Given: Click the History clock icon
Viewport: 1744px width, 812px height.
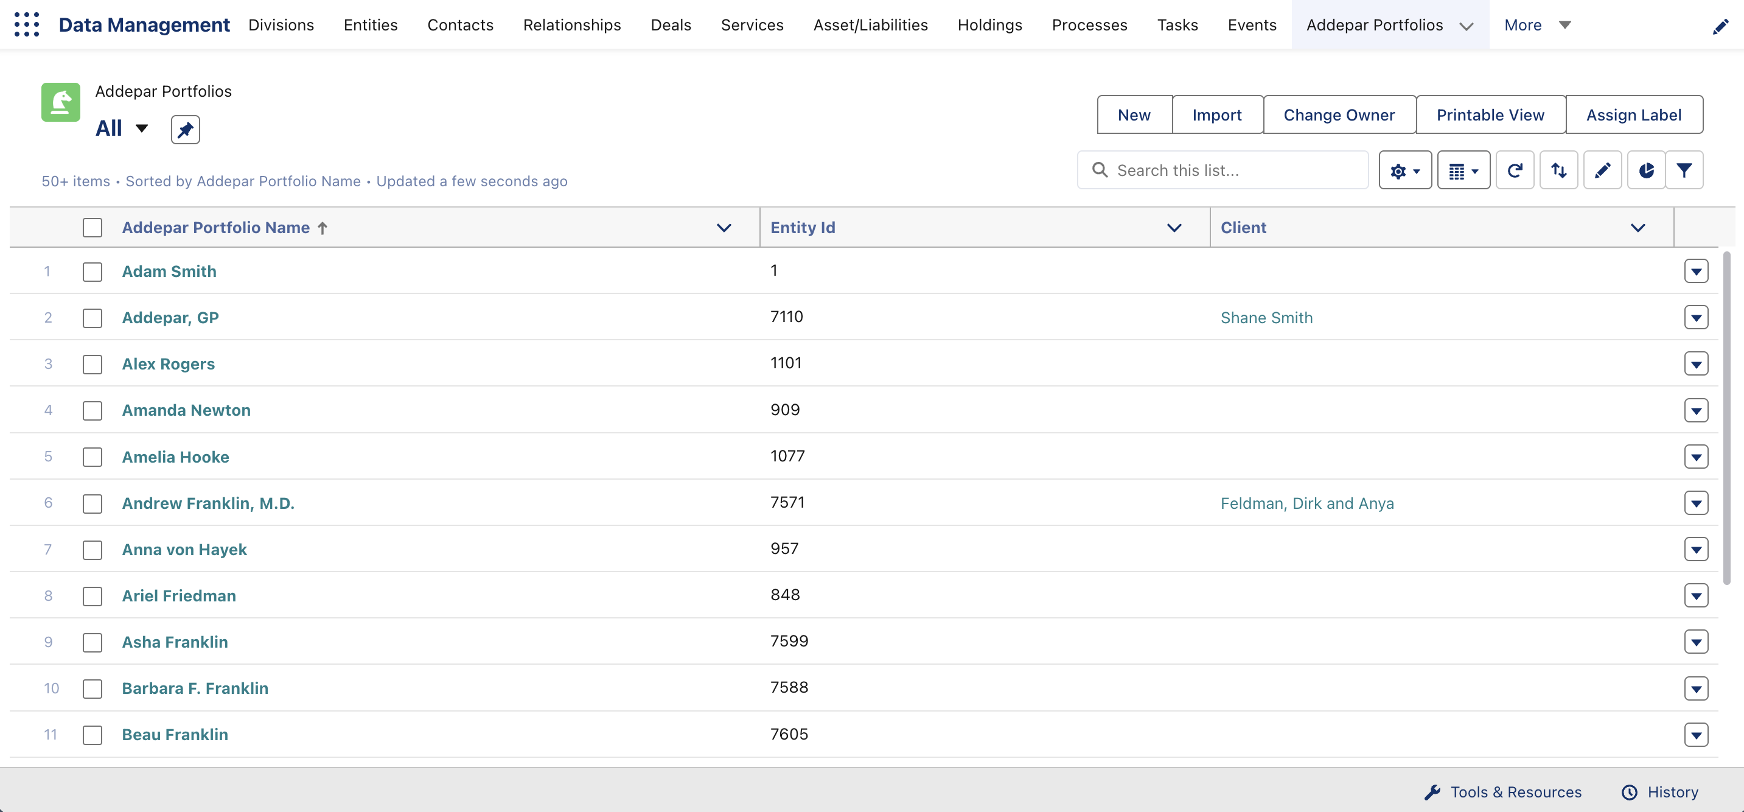Looking at the screenshot, I should point(1630,793).
